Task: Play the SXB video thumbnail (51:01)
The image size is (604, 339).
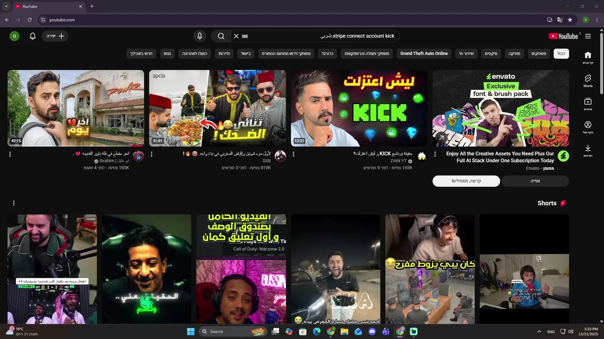Action: 218,108
